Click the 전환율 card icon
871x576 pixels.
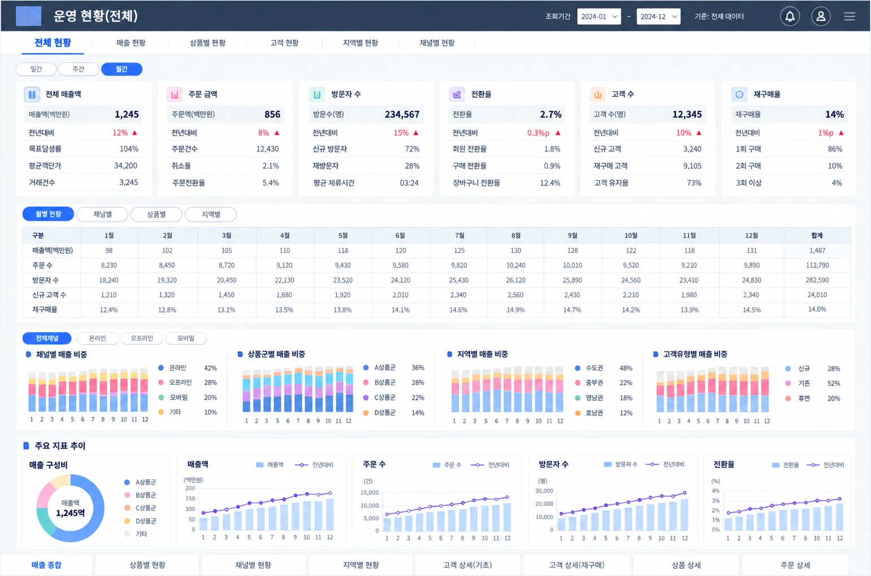tap(457, 94)
